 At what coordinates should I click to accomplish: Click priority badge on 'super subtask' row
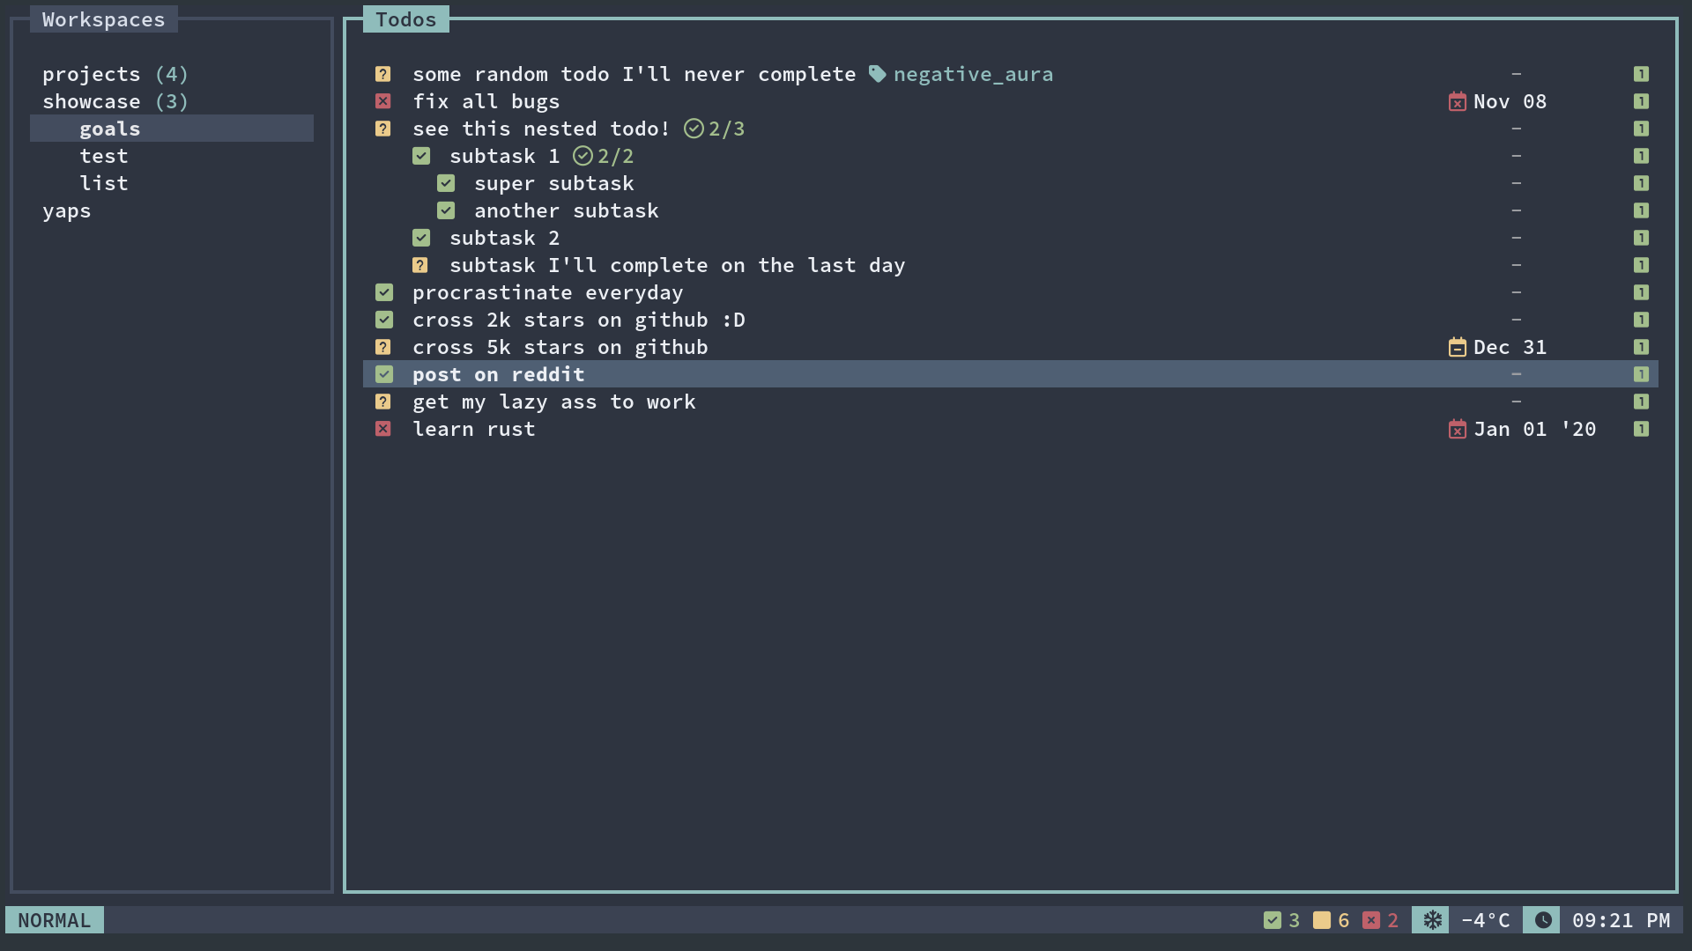click(1641, 183)
